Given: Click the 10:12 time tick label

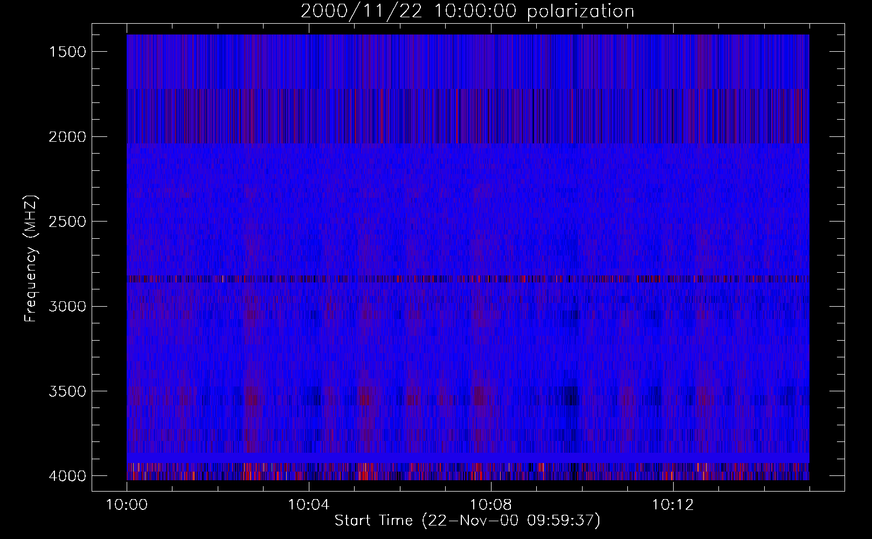Looking at the screenshot, I should click(672, 505).
